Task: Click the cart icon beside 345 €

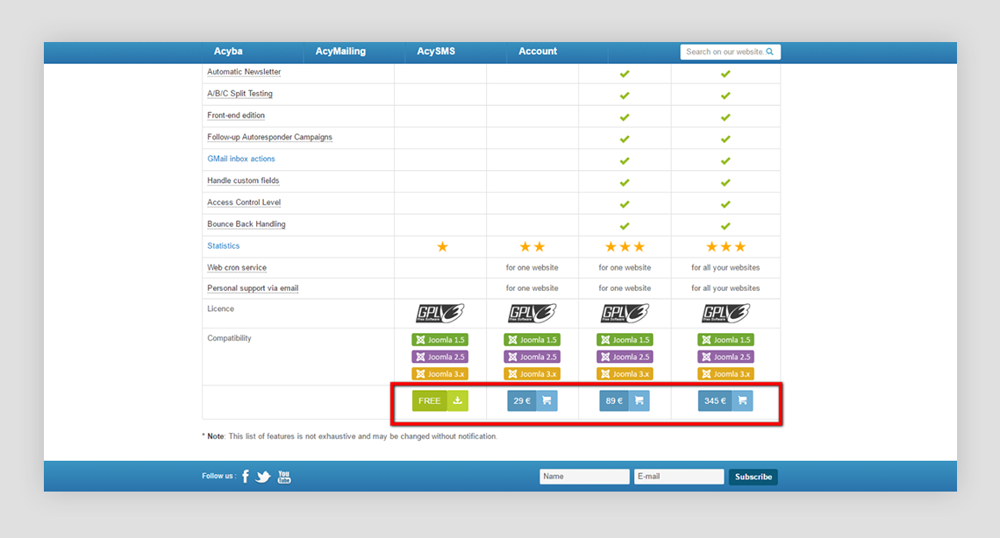Action: [x=742, y=401]
